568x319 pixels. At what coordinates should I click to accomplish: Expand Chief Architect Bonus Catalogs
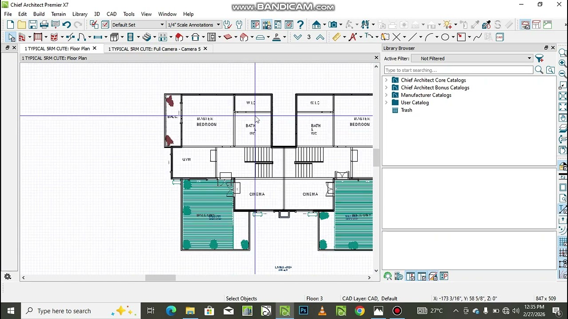[x=386, y=88]
